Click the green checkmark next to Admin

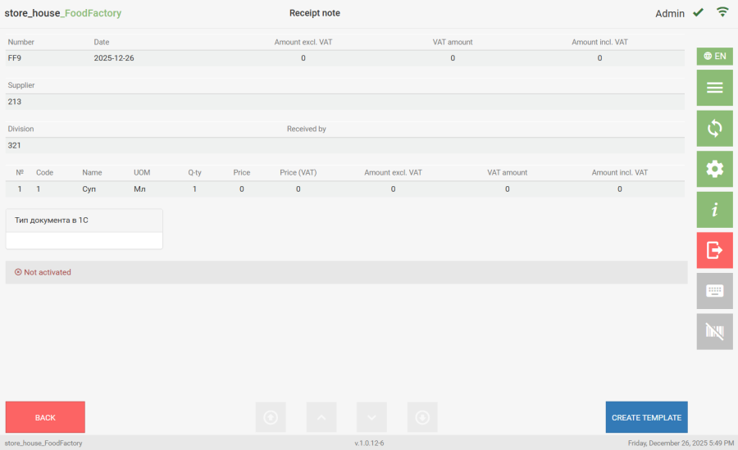pos(698,12)
